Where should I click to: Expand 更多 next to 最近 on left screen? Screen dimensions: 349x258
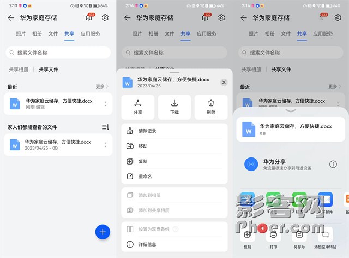102,86
